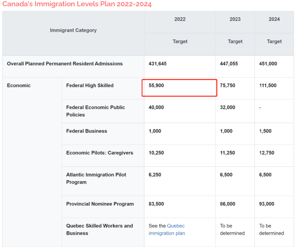Click Overall Planned Permanent Resident Admissions row label
Screen dimensions: 296x247
pos(65,63)
